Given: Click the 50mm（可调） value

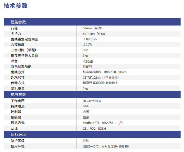Looking at the screenshot, I should [92, 28].
